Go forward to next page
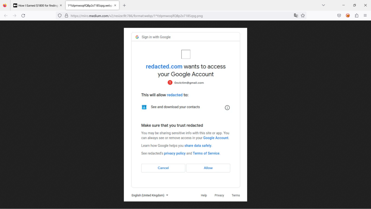 [x=15, y=15]
